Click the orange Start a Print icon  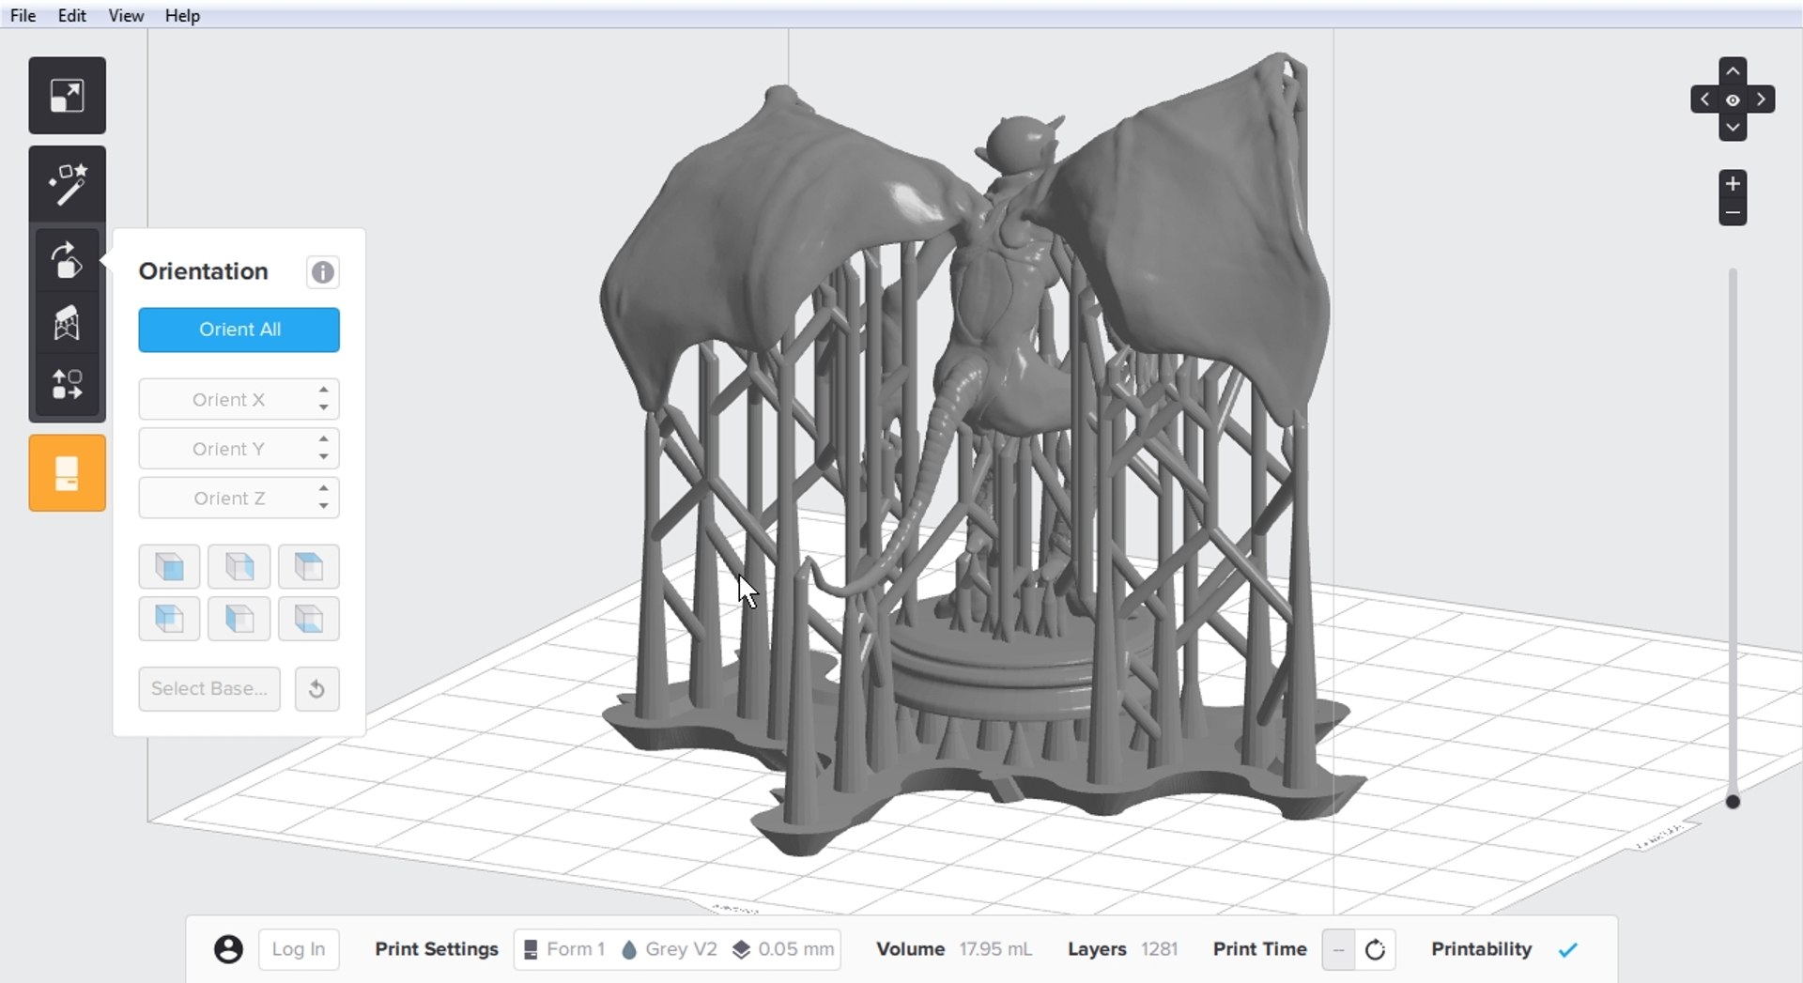(x=67, y=473)
